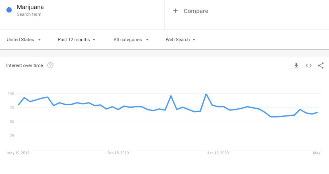Screen dimensions: 329x174
Task: Click the 100 value axis label
Action: 11,94
